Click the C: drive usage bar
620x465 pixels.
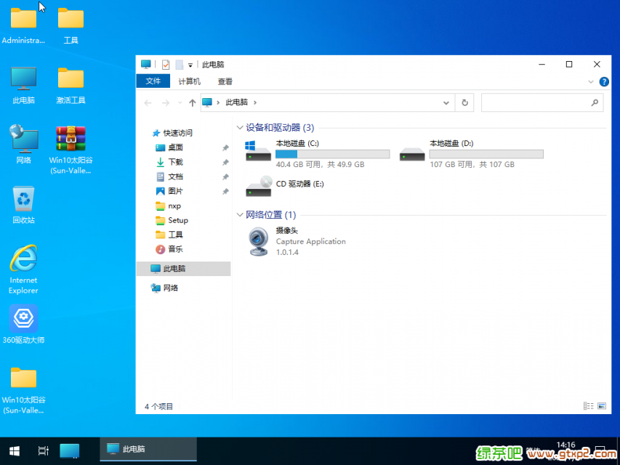(333, 154)
